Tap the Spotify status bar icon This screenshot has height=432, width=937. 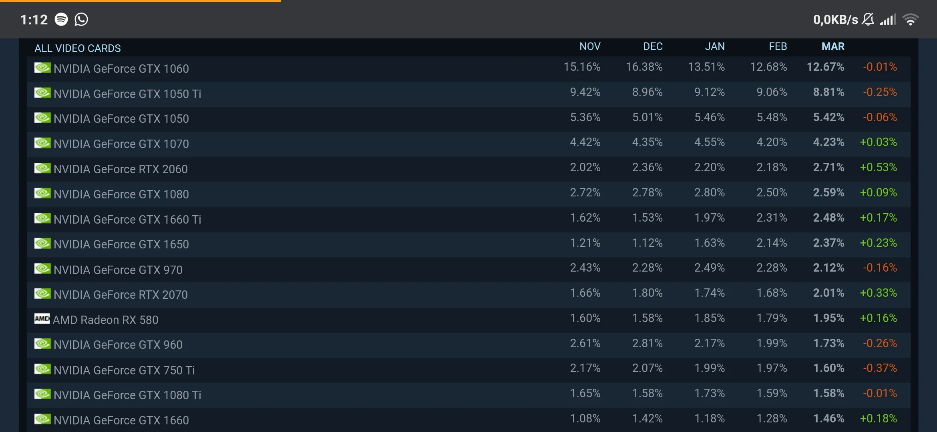(61, 19)
